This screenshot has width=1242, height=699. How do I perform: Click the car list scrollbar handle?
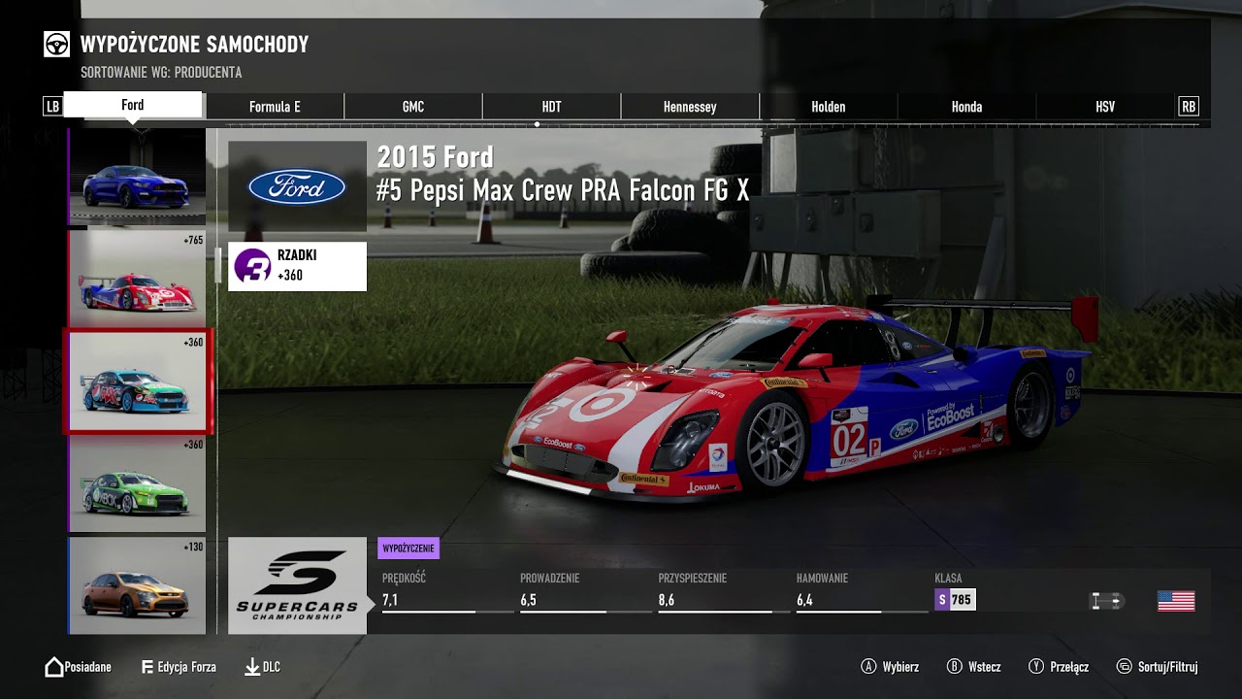218,264
